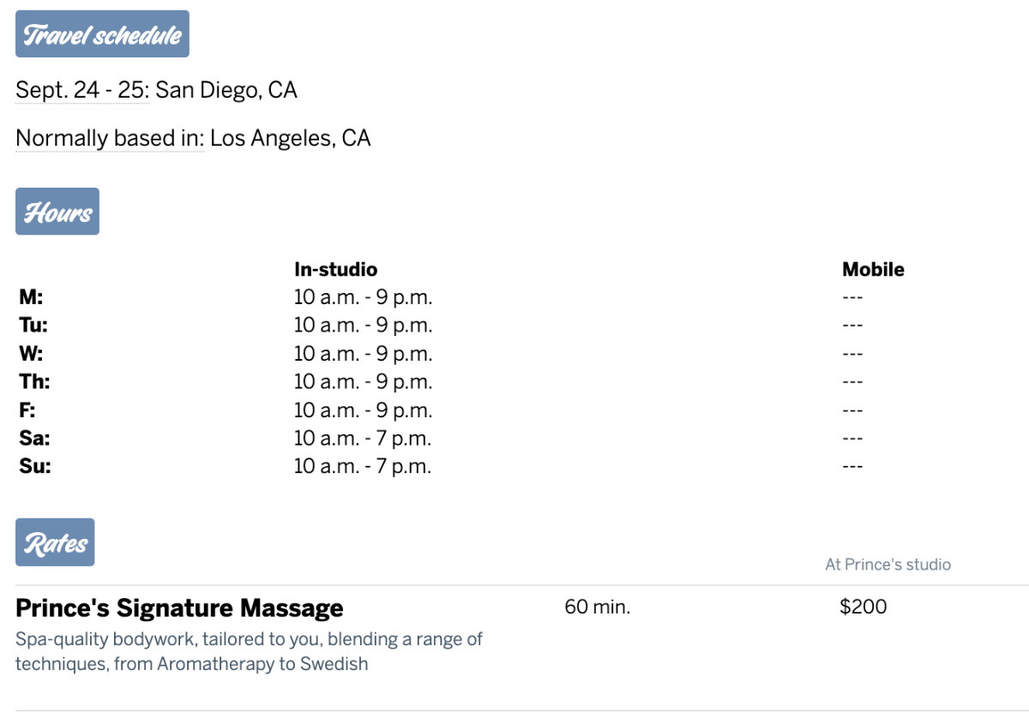Click the Mobile column header
The width and height of the screenshot is (1029, 712).
click(x=873, y=269)
